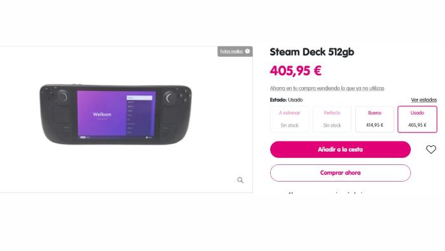Click the heart wishlist icon
445x251 pixels.
tap(431, 149)
